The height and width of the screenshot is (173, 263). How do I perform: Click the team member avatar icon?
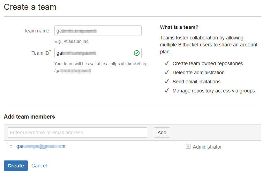(x=10, y=147)
